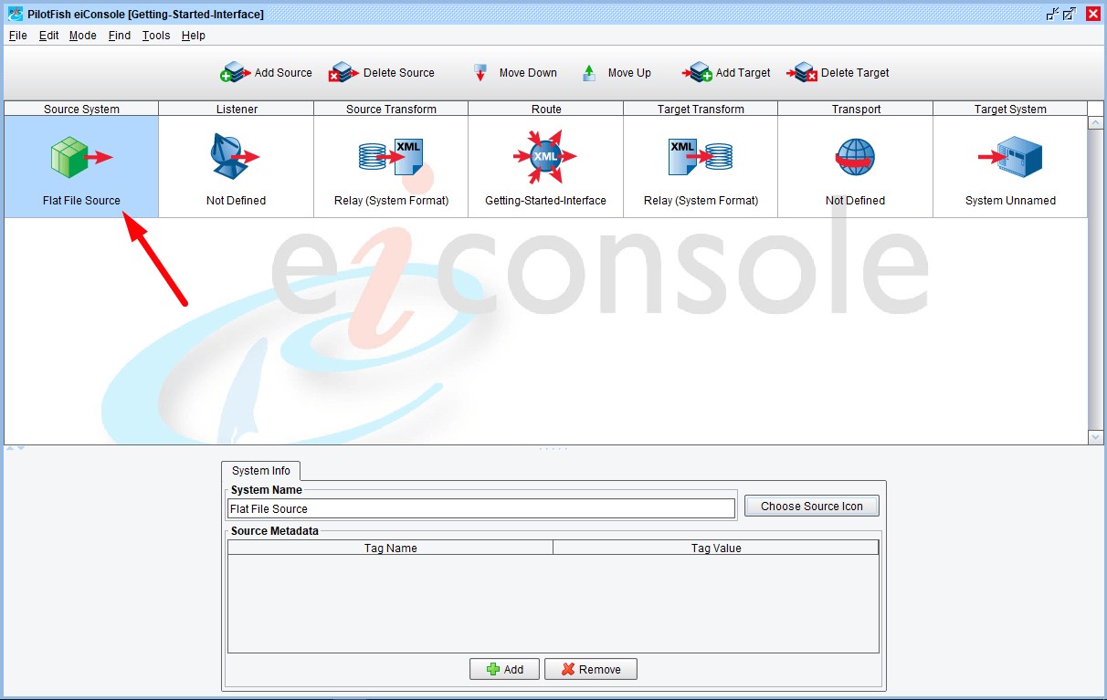Click the System Name text field

coord(480,509)
